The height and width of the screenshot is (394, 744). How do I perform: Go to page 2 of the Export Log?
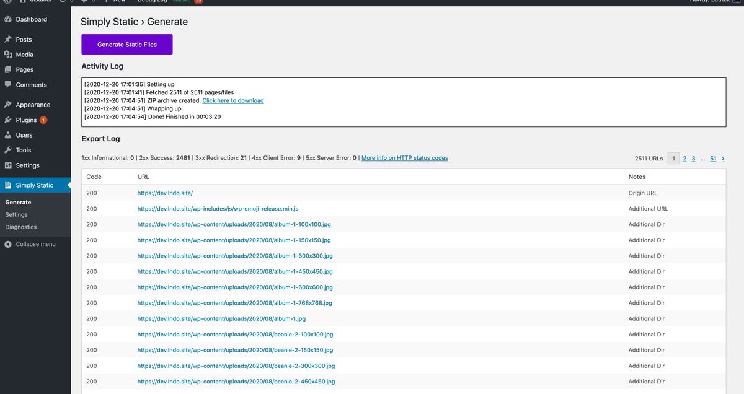684,158
